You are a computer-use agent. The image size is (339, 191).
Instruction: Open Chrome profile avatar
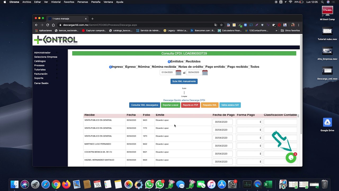point(293,25)
